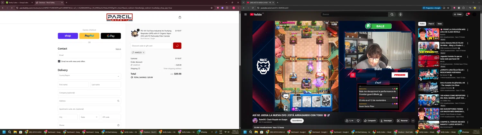Click Preguntar a Google in address bar
The width and height of the screenshot is (482, 135).
click(x=432, y=8)
